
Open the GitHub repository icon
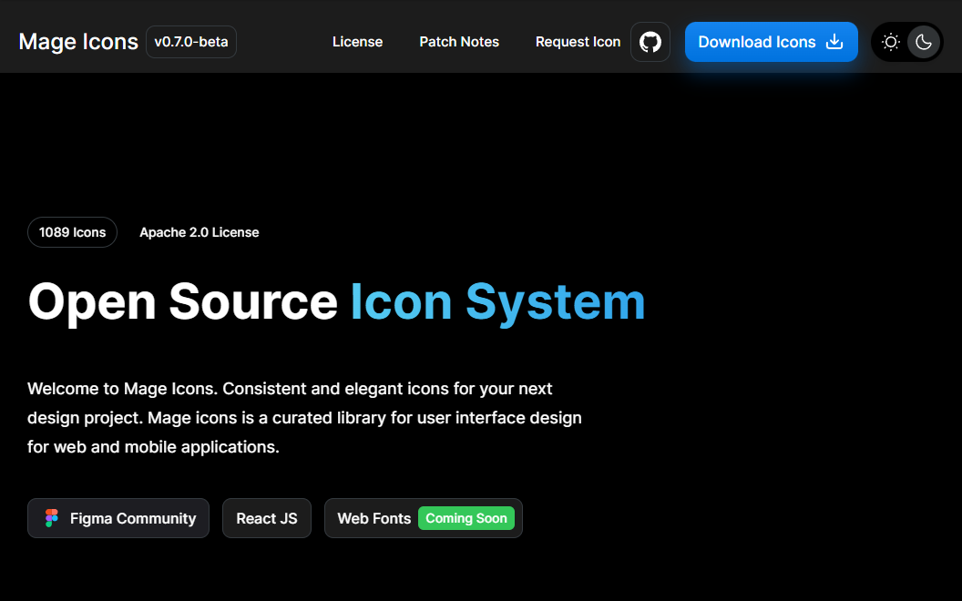[x=650, y=42]
